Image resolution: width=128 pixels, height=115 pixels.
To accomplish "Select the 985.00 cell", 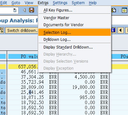I will point(87,97).
